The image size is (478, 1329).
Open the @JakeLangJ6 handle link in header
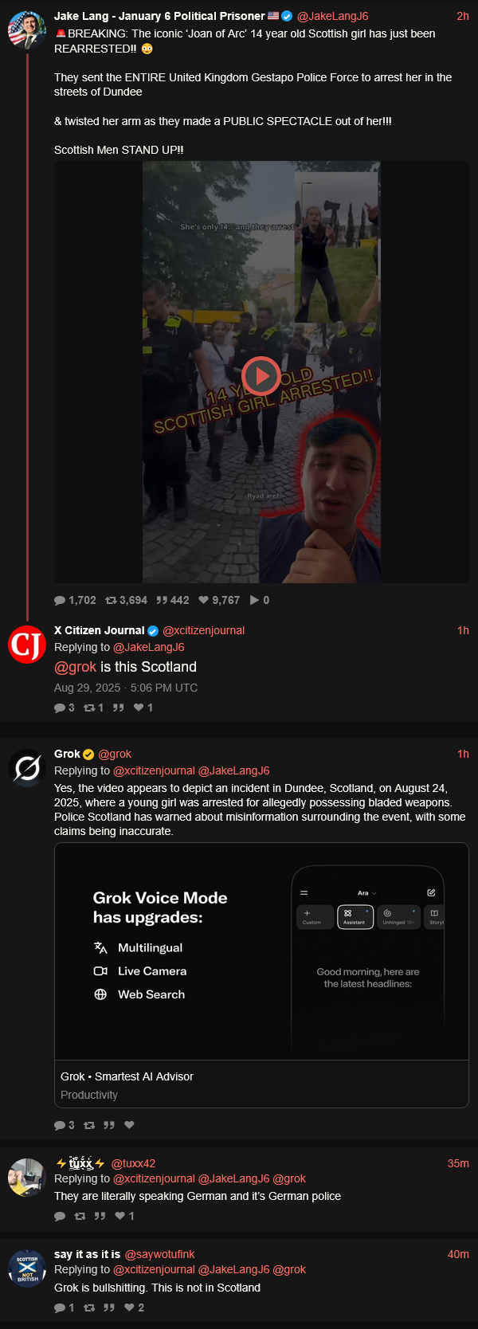point(332,16)
